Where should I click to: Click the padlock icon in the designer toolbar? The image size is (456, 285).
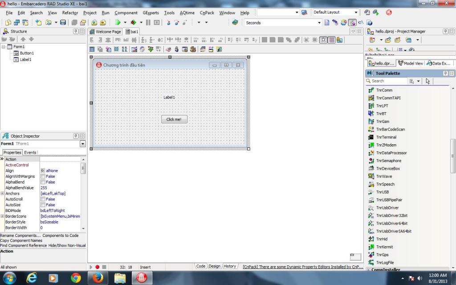pos(176,49)
